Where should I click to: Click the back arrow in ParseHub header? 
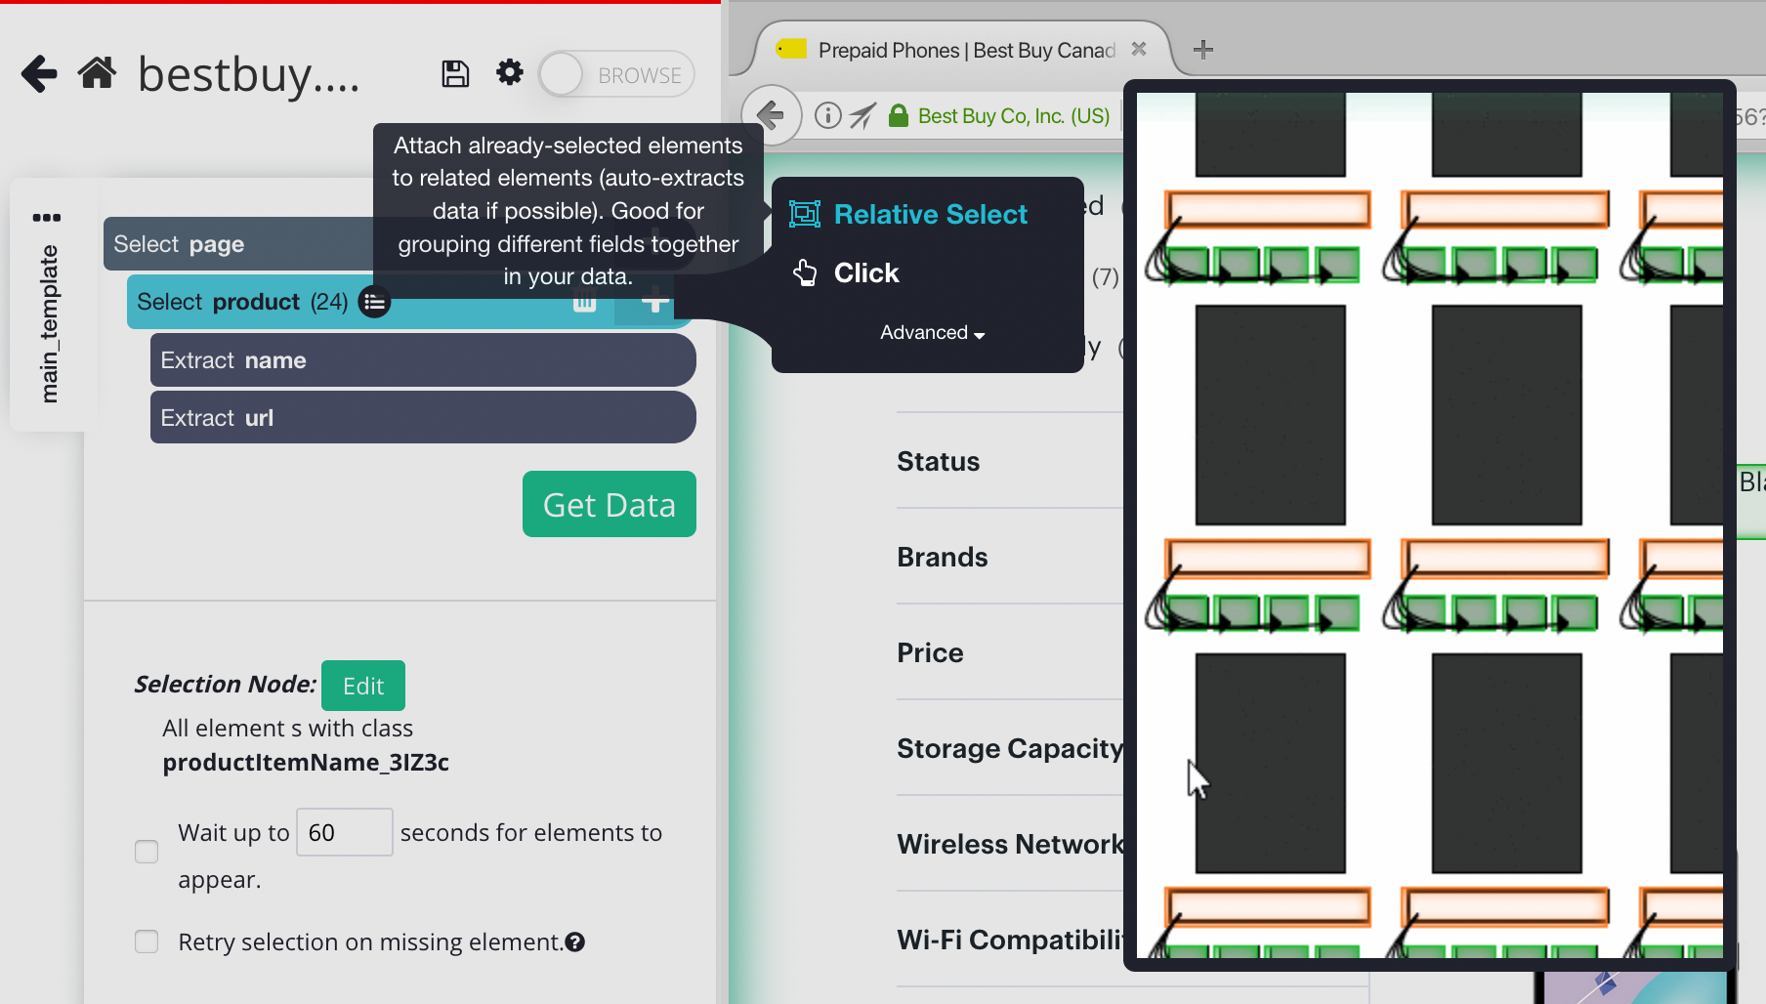coord(39,74)
